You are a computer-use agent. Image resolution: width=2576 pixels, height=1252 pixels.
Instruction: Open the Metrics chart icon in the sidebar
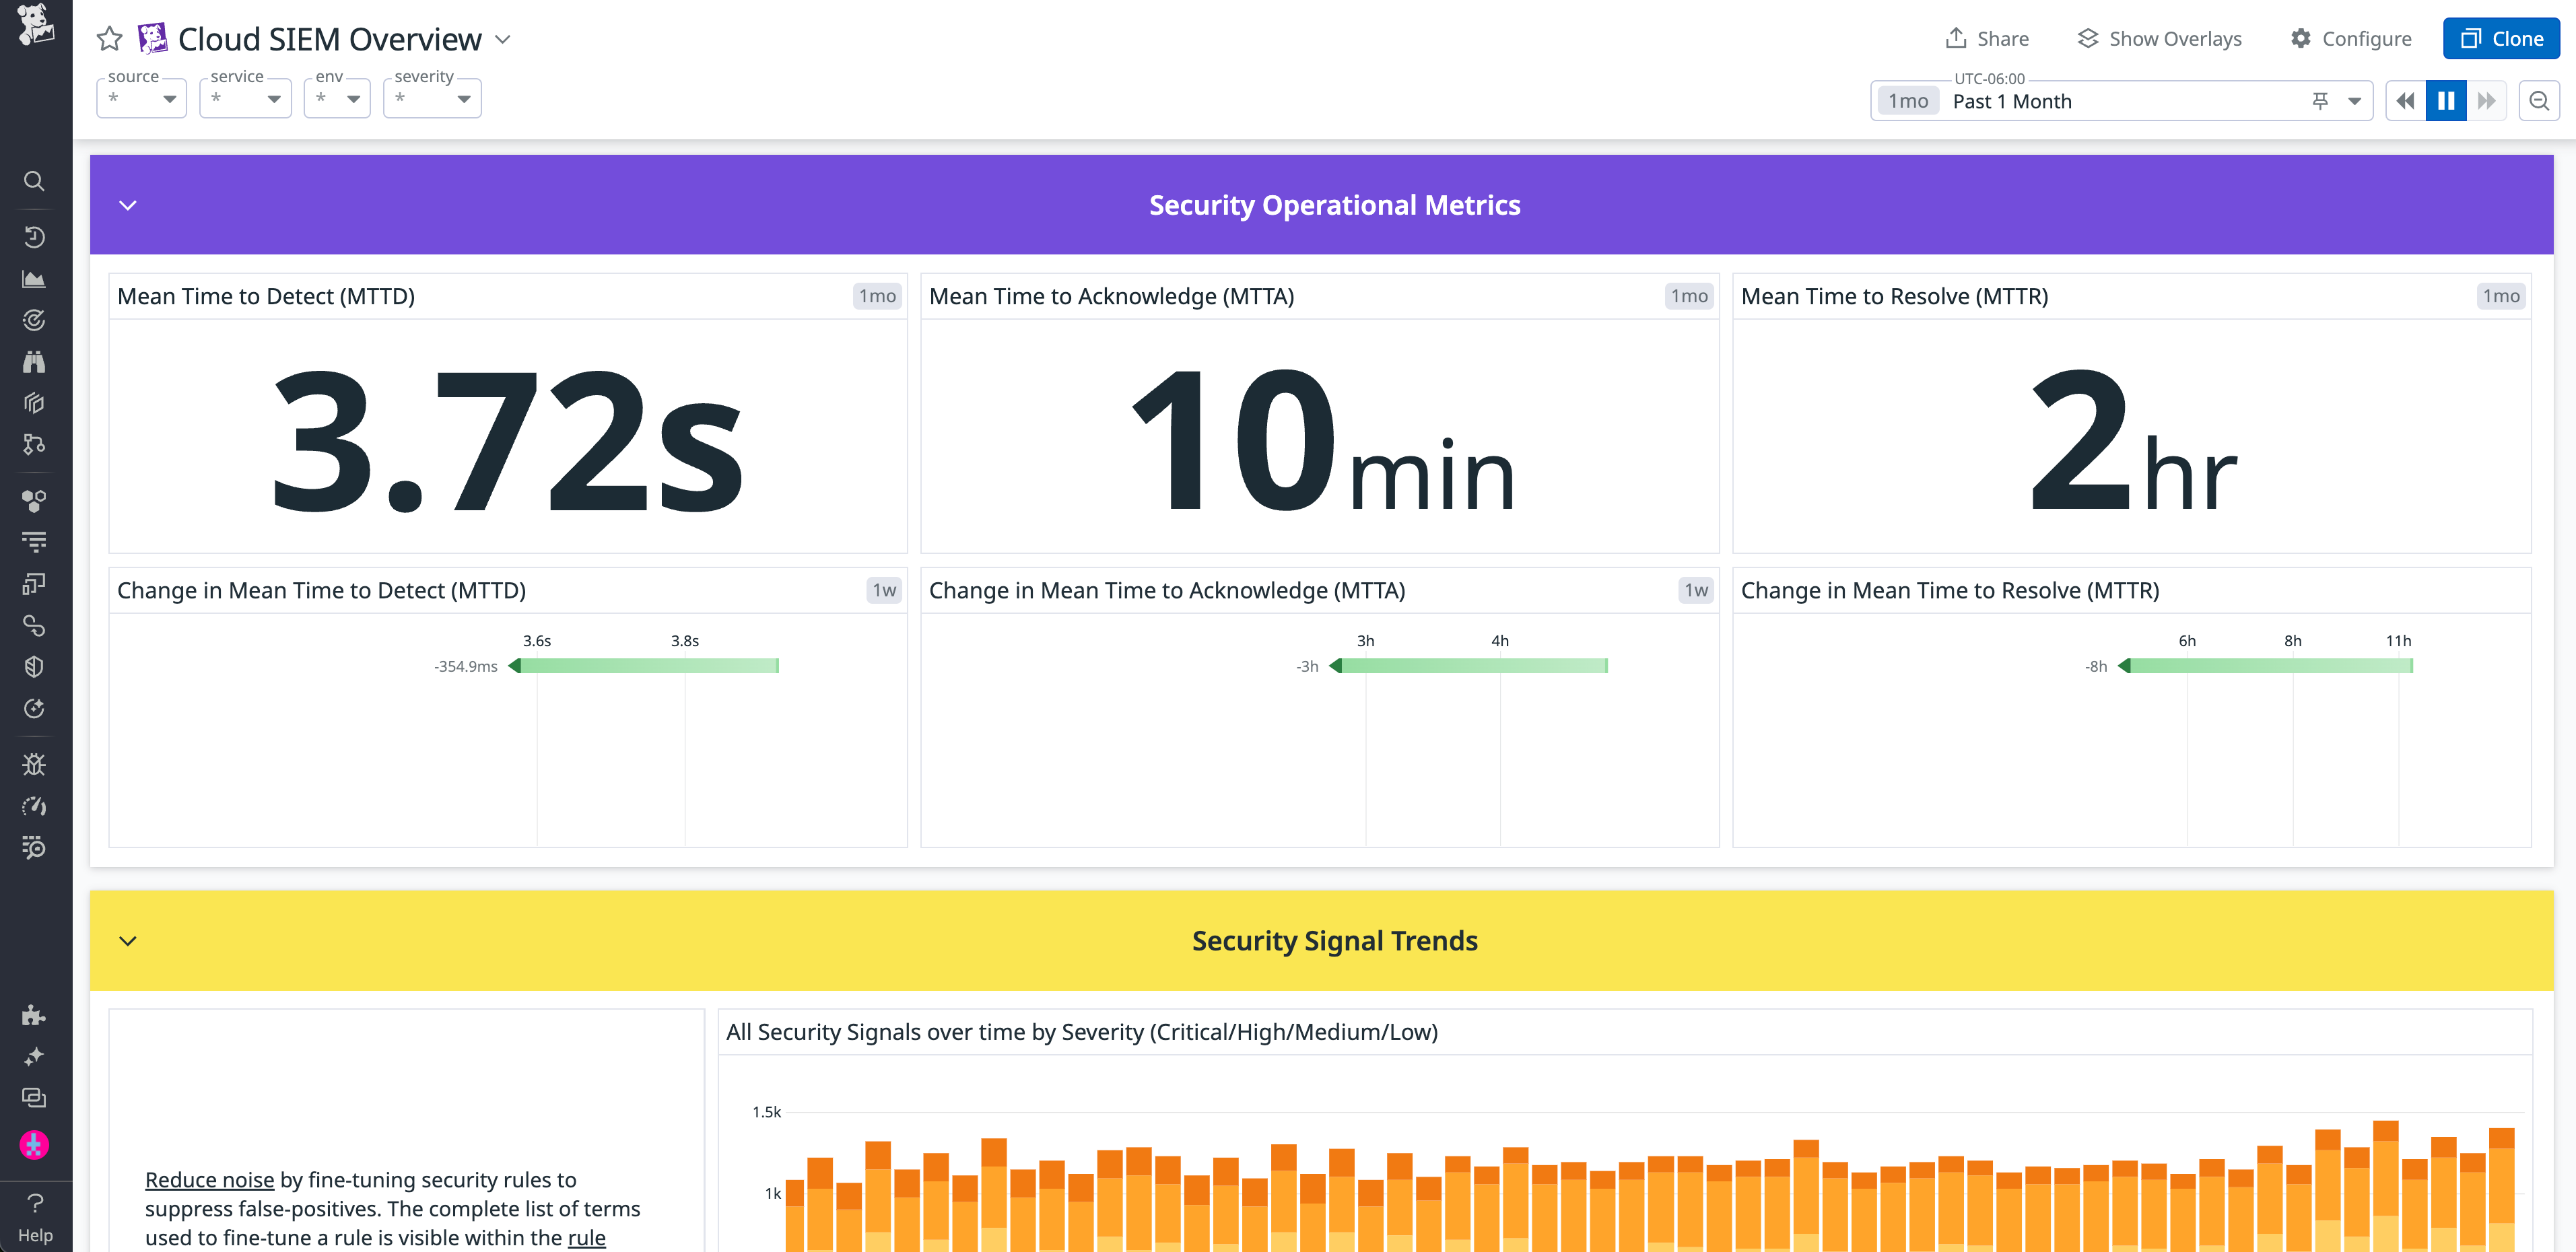(34, 279)
